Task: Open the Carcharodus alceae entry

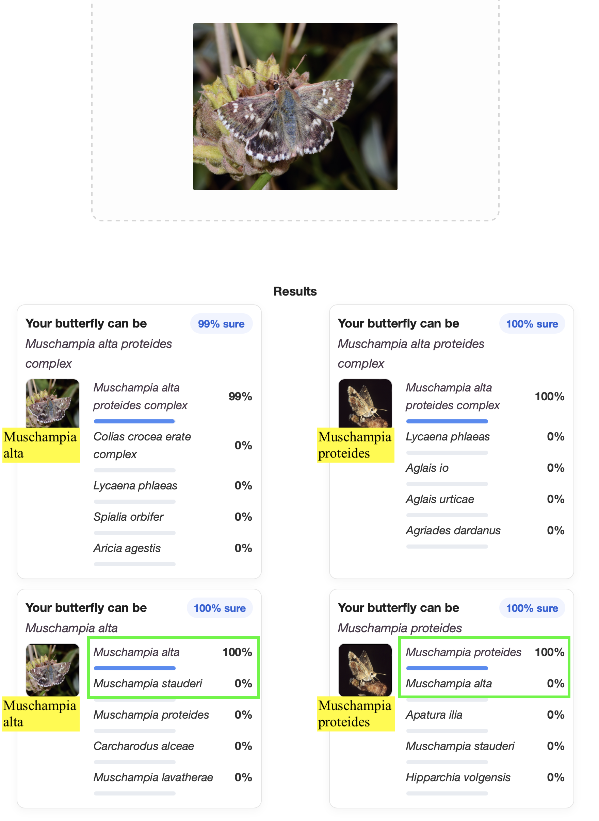Action: coord(144,746)
